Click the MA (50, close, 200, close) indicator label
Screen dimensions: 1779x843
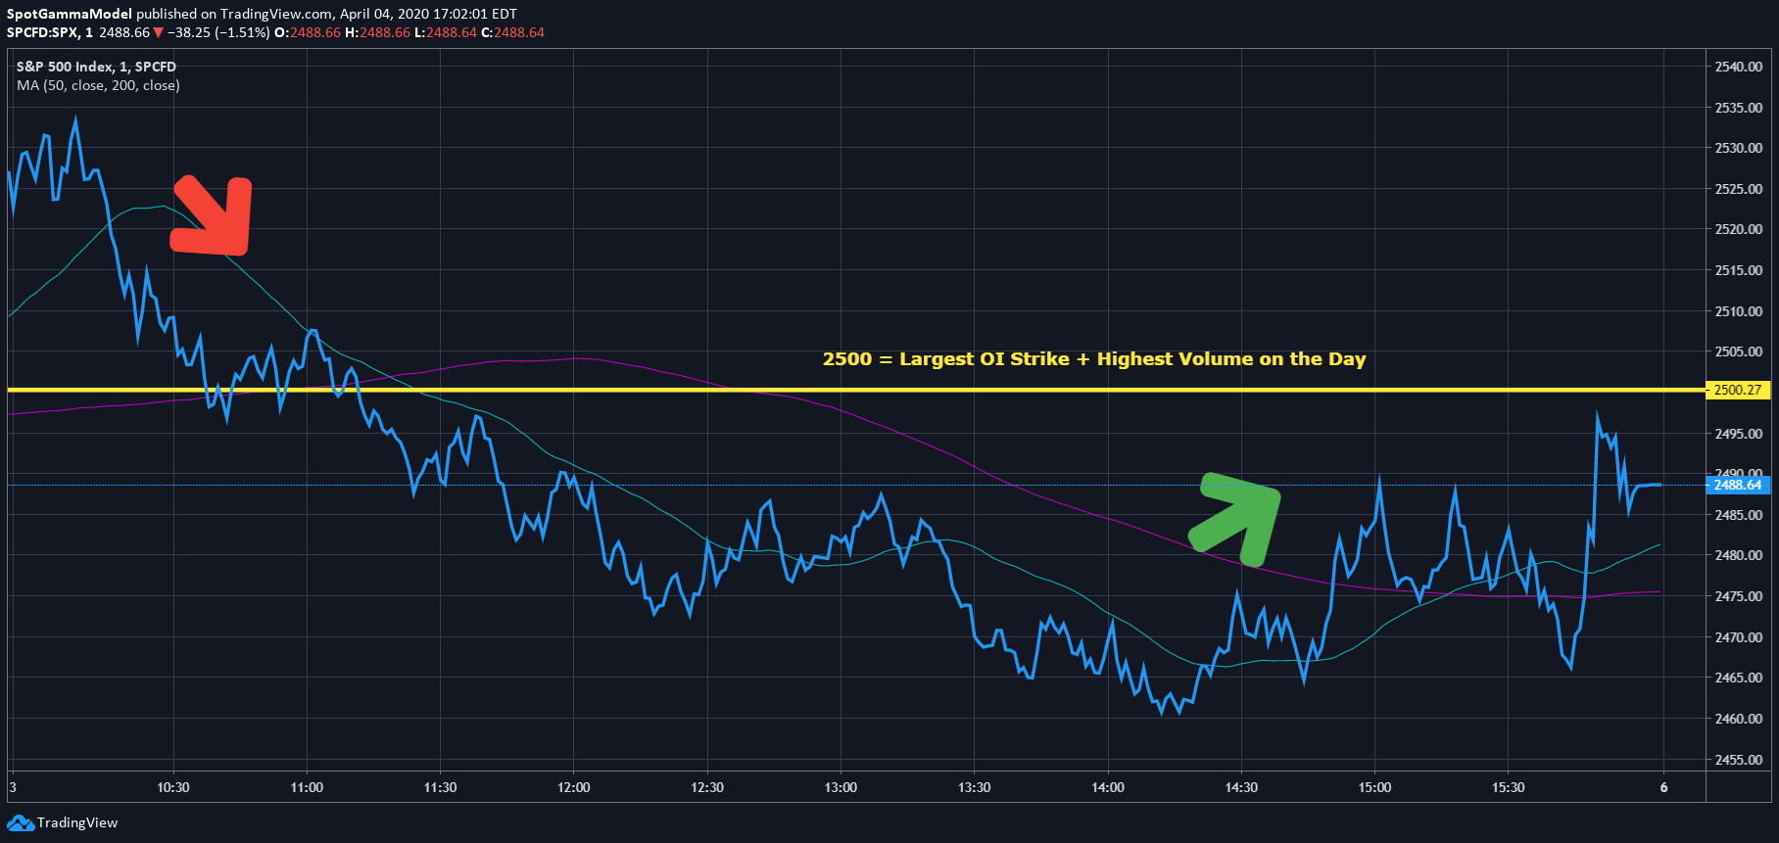pos(98,85)
